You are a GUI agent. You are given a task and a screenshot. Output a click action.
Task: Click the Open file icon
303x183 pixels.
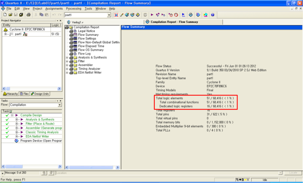(x=10, y=15)
